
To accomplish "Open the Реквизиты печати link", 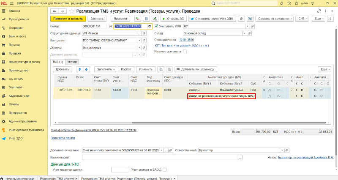I will 63,138.
